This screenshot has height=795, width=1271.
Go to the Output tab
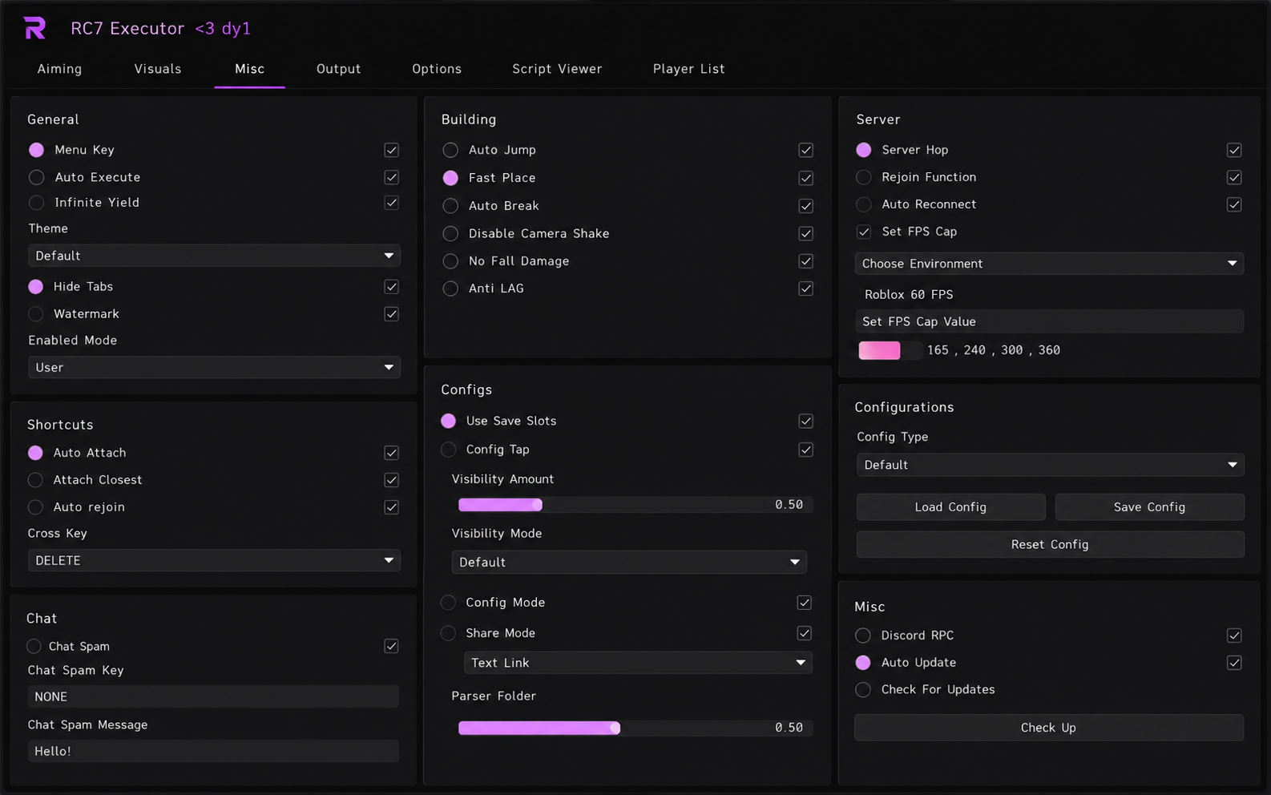click(338, 69)
